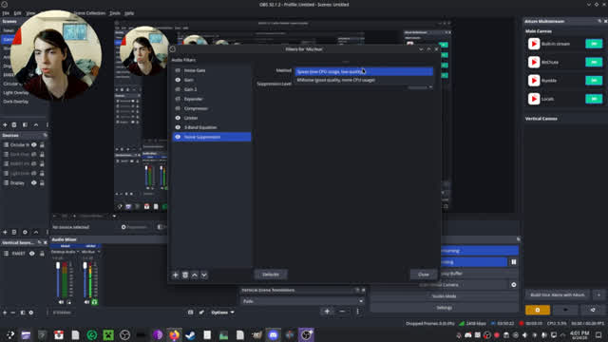Open the Edit menu
608x342 pixels.
17,13
